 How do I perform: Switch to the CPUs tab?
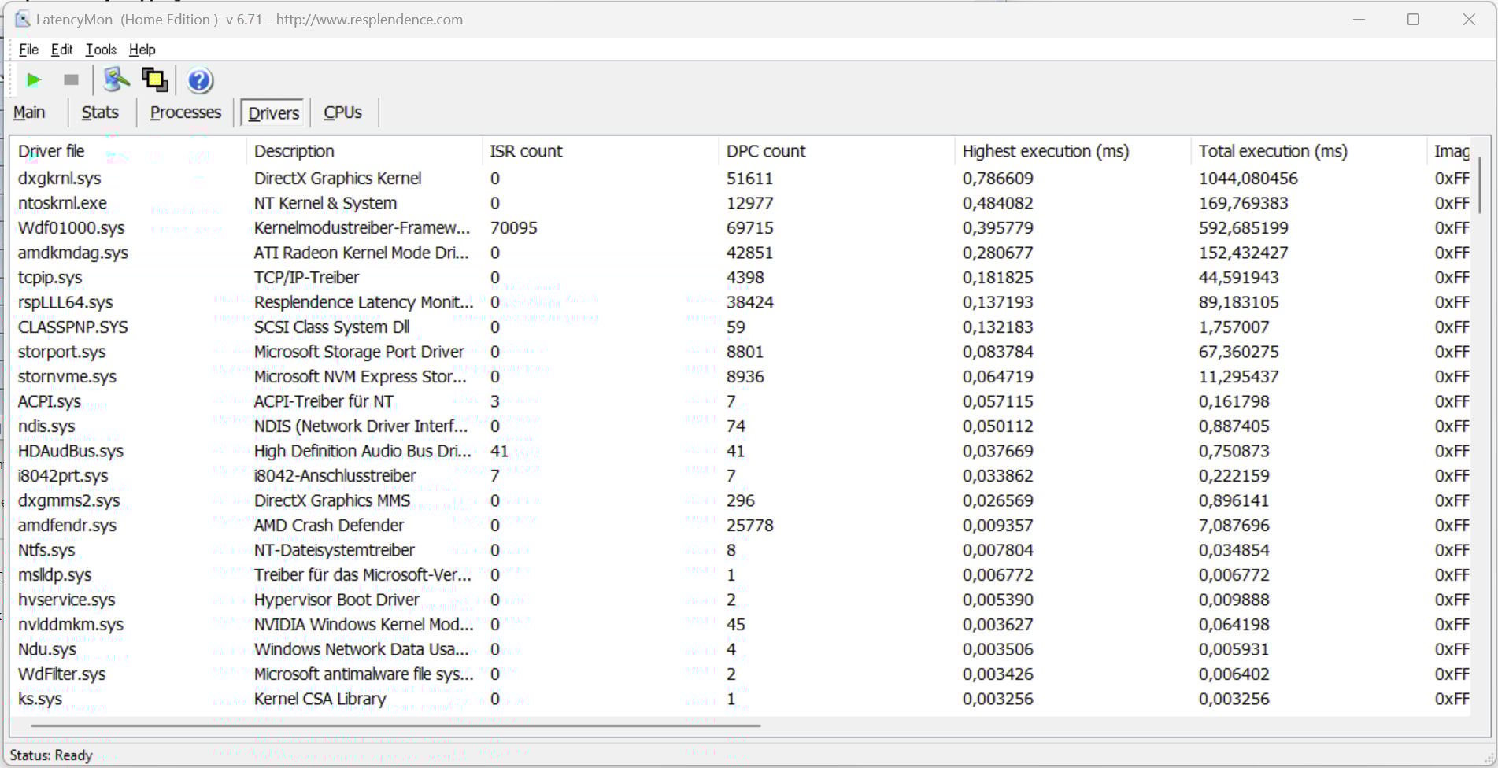(x=342, y=113)
